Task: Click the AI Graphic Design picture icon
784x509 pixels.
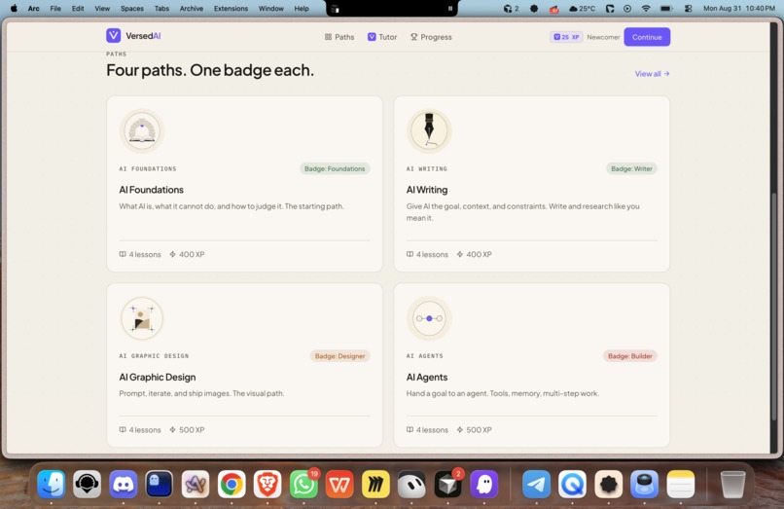Action: click(x=142, y=318)
